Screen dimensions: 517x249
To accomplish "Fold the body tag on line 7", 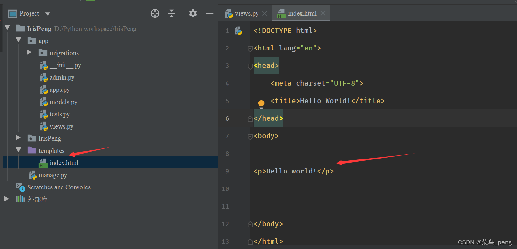I will pyautogui.click(x=250, y=137).
